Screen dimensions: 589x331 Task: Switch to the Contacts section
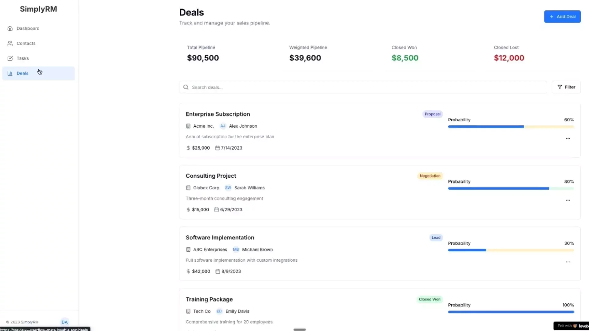[x=26, y=43]
